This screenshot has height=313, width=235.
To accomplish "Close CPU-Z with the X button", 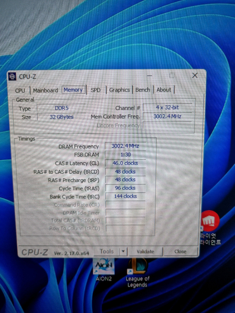I will (195, 75).
